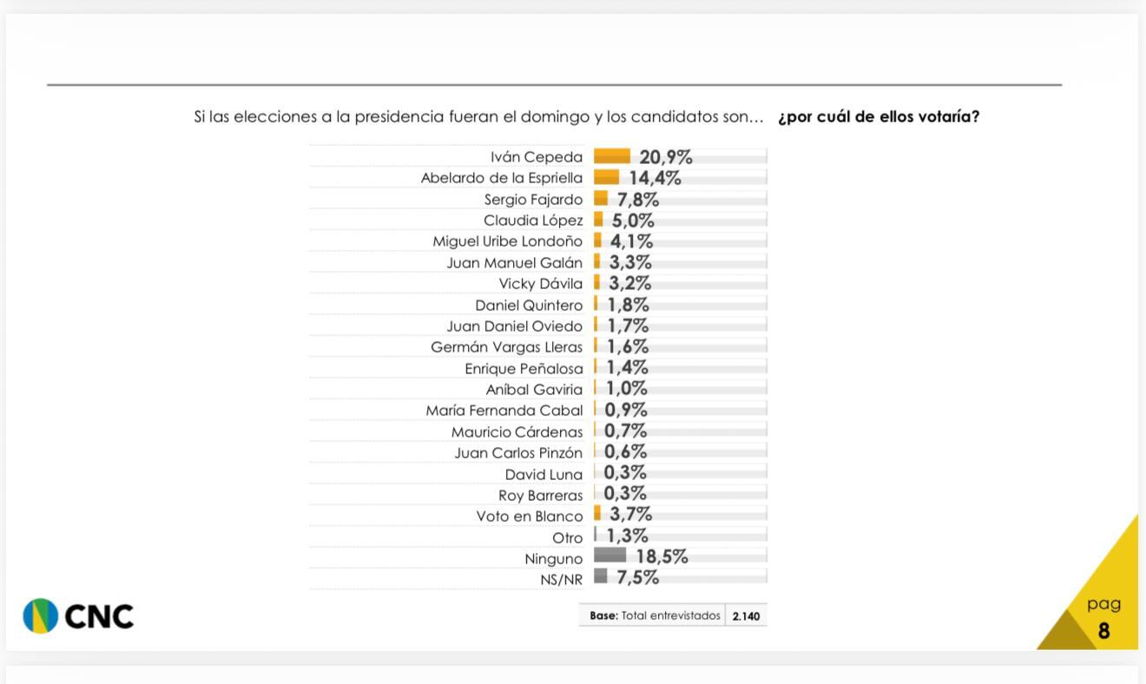Image resolution: width=1146 pixels, height=684 pixels.
Task: Click the gray bar for Ninguno
Action: click(609, 556)
